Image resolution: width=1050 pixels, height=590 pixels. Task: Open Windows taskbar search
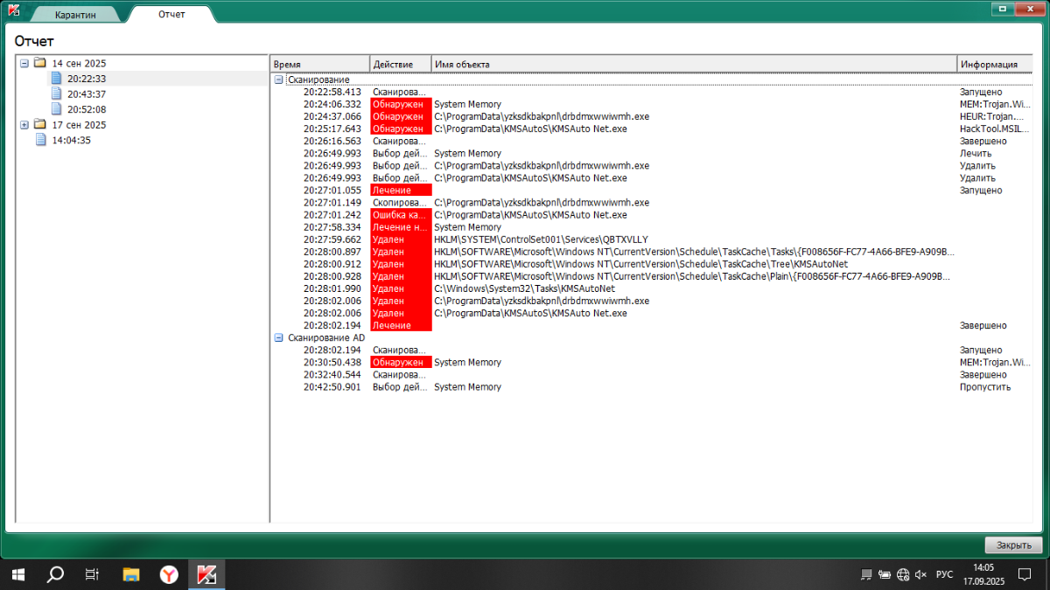click(x=54, y=574)
